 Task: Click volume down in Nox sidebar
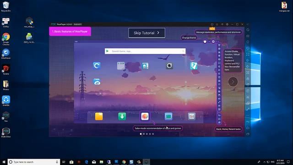click(x=248, y=66)
